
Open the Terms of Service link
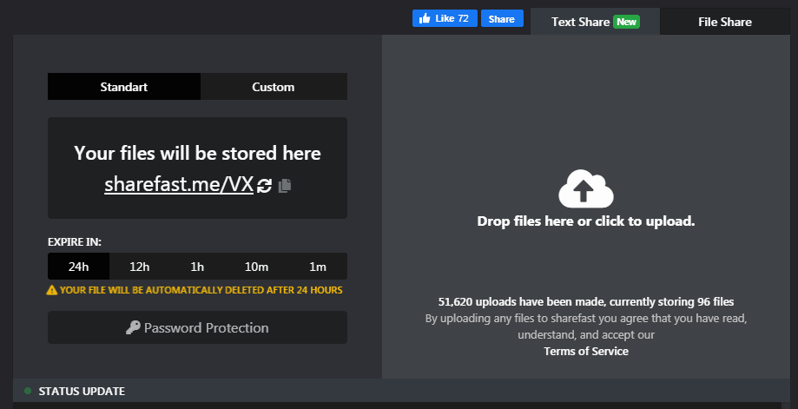(585, 351)
